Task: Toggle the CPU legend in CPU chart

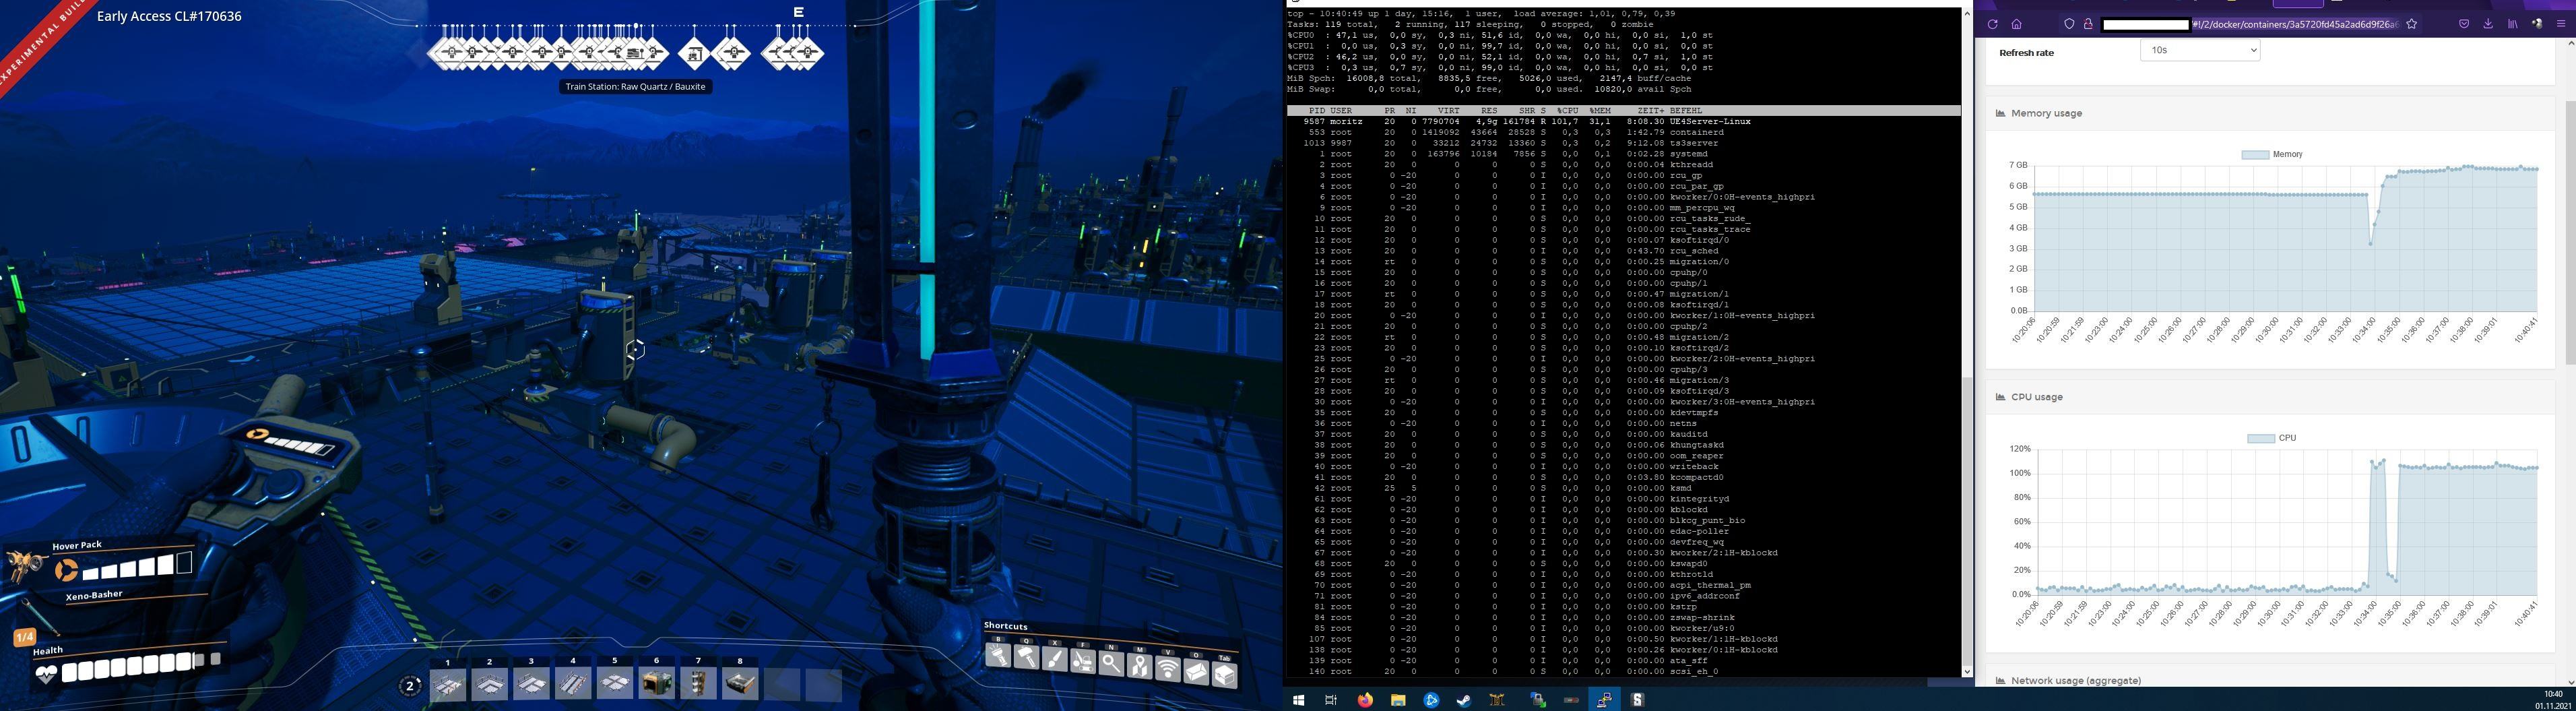Action: (x=2272, y=438)
